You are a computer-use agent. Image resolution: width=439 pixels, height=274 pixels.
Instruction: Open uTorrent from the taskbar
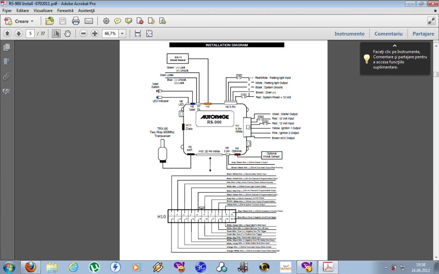(x=94, y=267)
